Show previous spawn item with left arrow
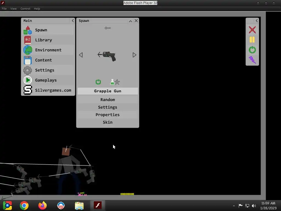 (81, 55)
